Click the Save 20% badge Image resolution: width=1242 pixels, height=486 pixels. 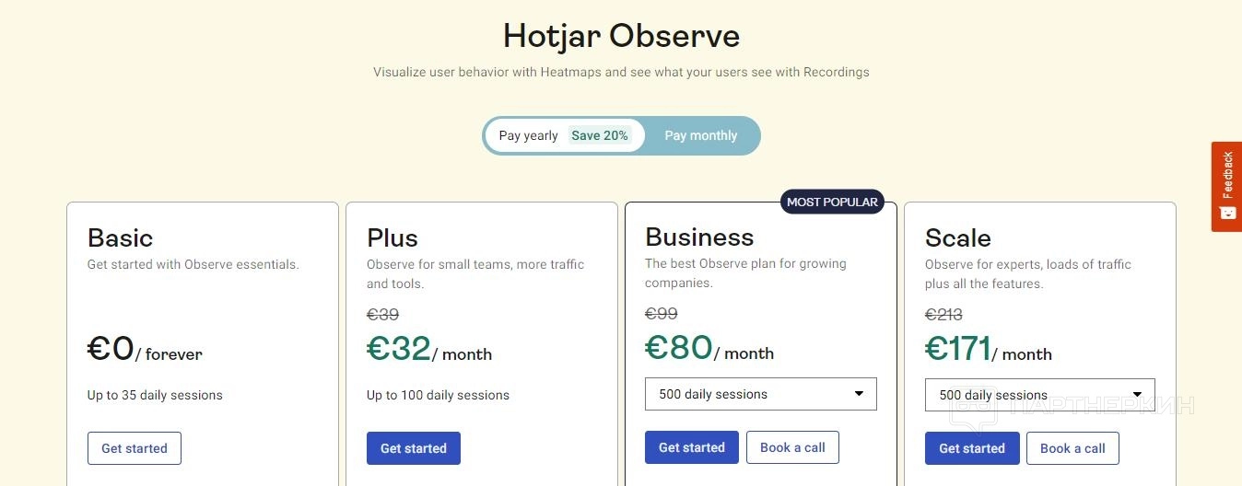tap(600, 135)
